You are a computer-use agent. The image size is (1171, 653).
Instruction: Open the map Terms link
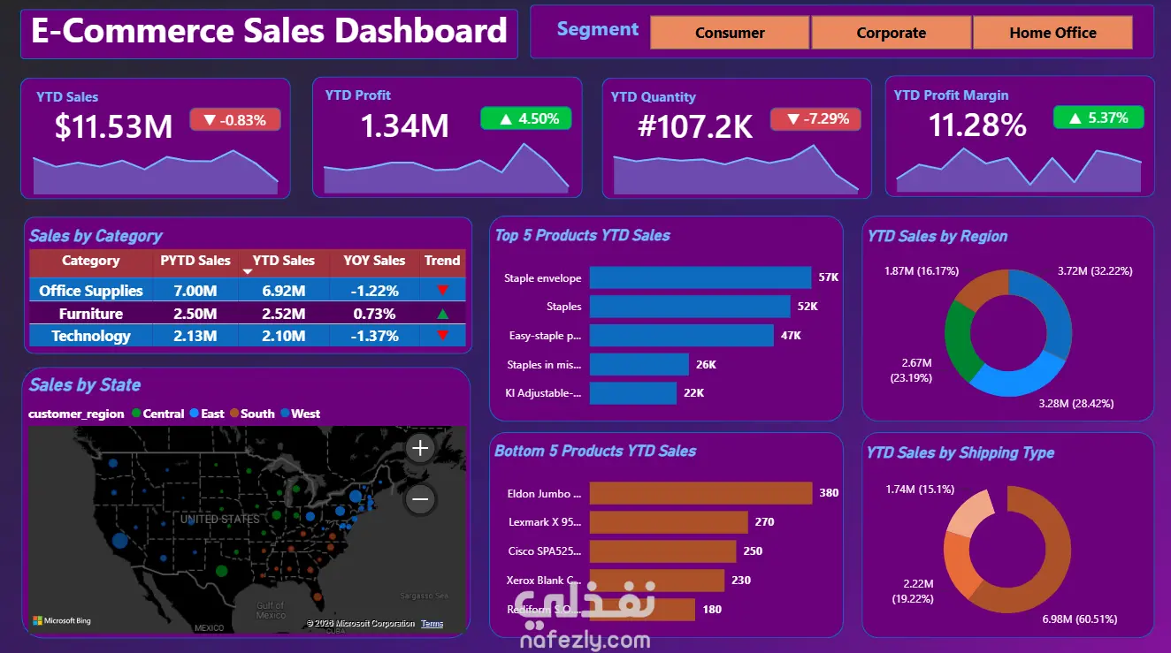pyautogui.click(x=432, y=624)
